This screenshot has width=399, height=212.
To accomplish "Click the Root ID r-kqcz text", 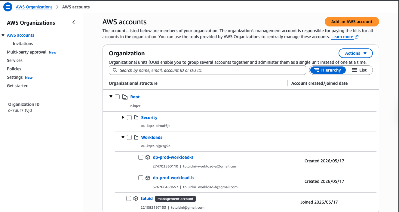I will click(x=136, y=106).
